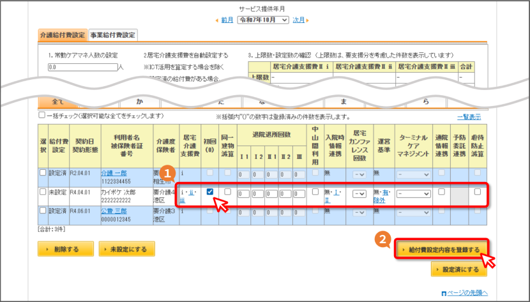Toggle the 一括チェック checkbox
The width and height of the screenshot is (530, 302).
pyautogui.click(x=42, y=115)
